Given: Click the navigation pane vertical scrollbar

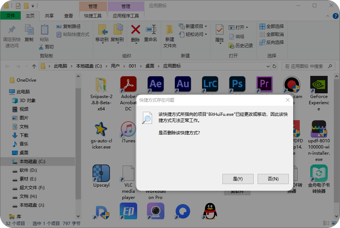Looking at the screenshot, I should [x=78, y=143].
